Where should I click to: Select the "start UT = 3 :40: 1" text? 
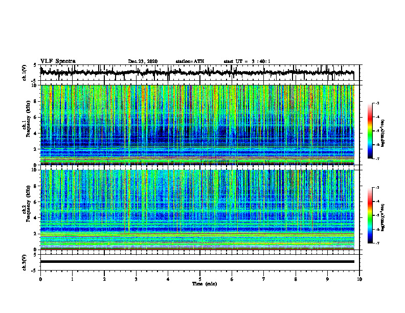247,61
